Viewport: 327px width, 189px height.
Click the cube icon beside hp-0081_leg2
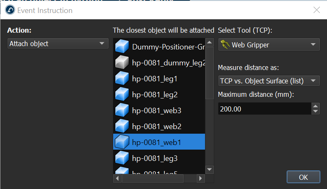tap(122, 94)
